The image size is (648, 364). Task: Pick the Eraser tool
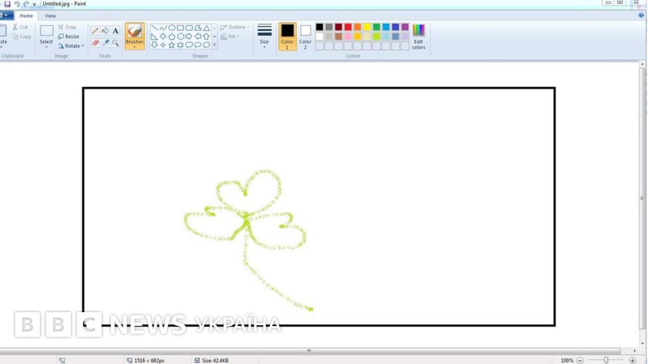[95, 43]
